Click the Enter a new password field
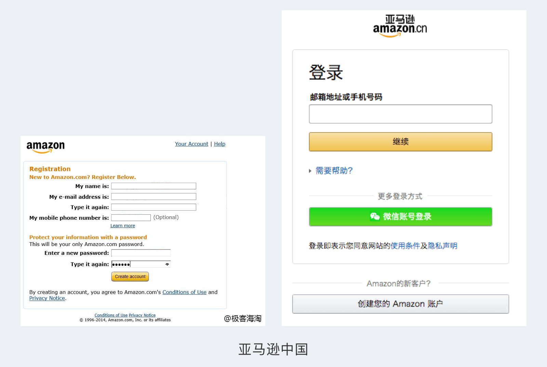 pos(141,253)
